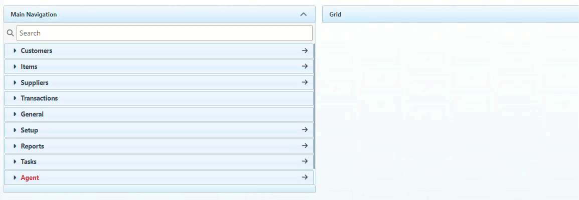Click the Grid panel header

(x=450, y=14)
